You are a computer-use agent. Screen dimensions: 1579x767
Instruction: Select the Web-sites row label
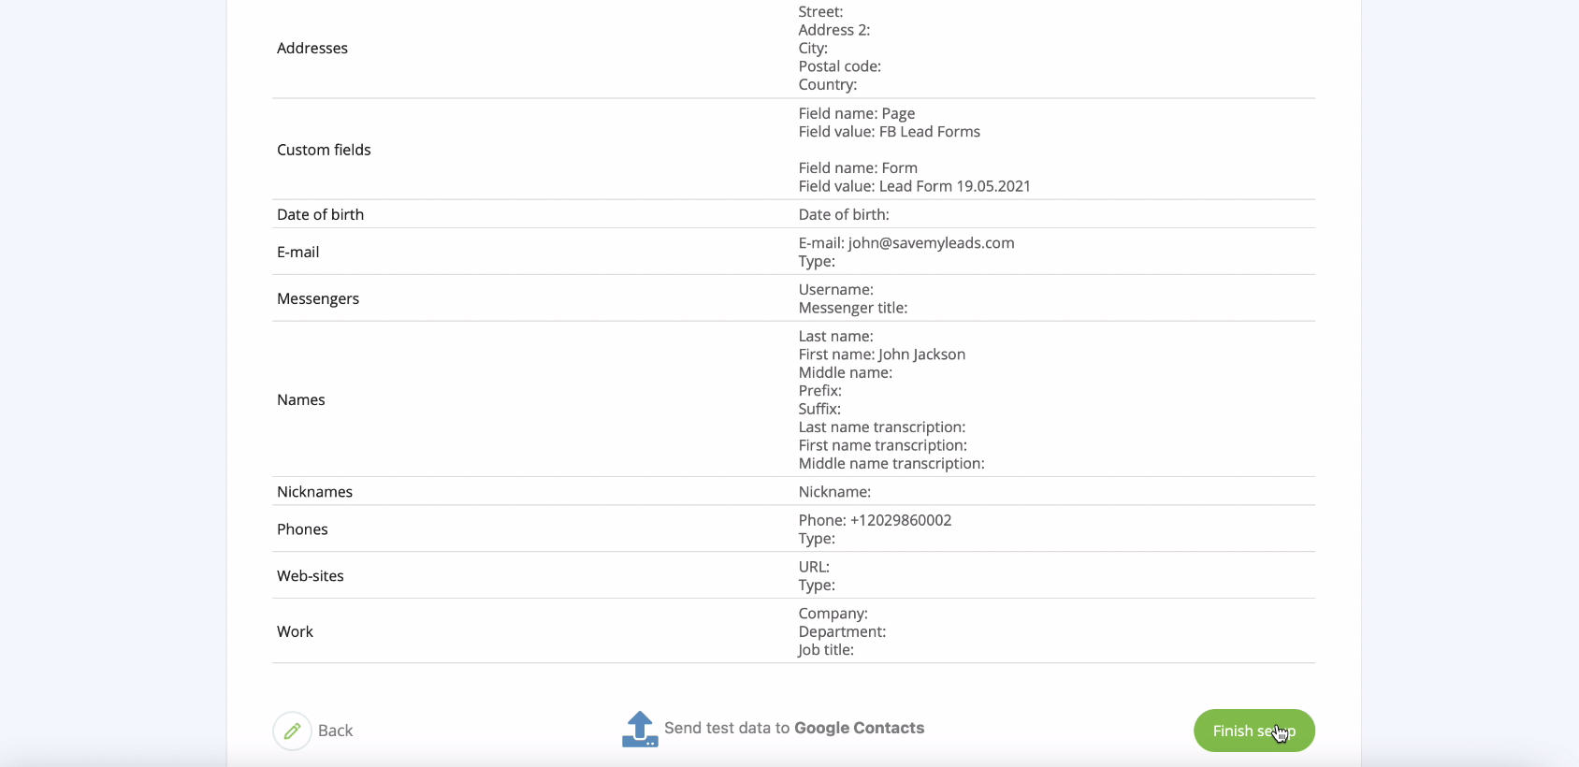pyautogui.click(x=311, y=576)
